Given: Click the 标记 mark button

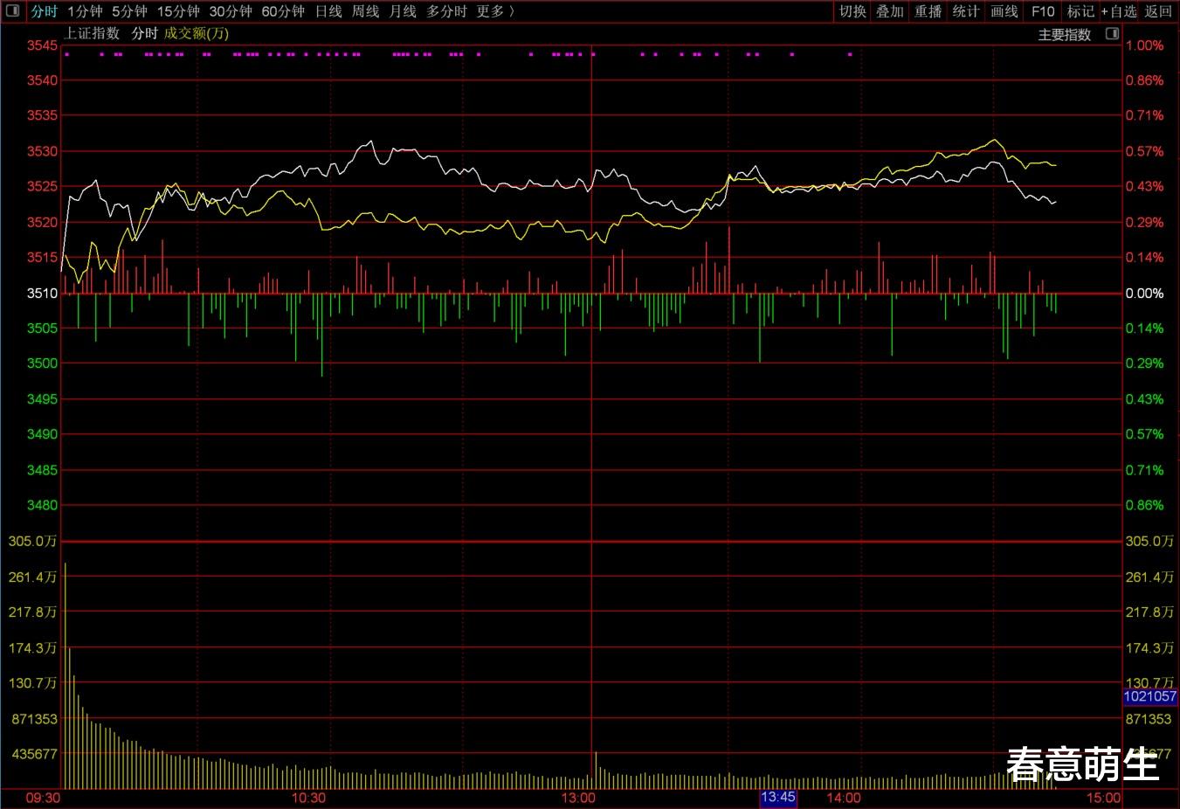Looking at the screenshot, I should [x=1080, y=11].
